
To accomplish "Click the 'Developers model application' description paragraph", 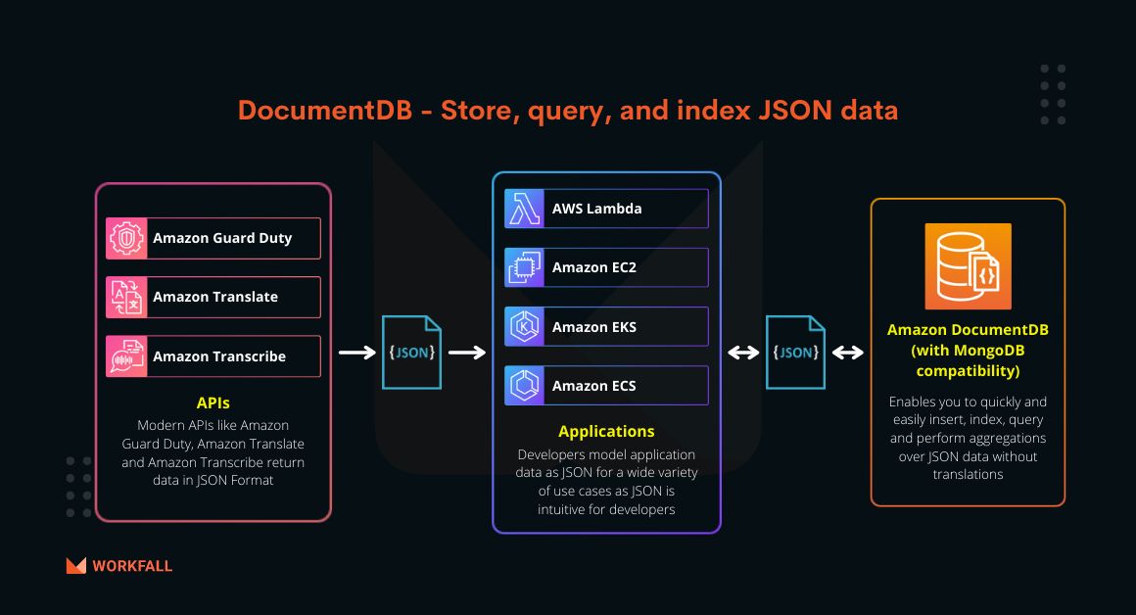I will [606, 482].
